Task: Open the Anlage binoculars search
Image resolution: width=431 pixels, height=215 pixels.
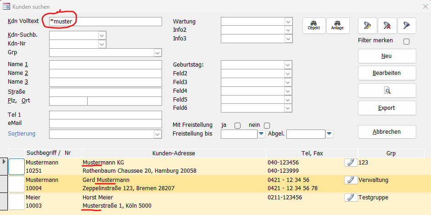Action: tap(338, 26)
